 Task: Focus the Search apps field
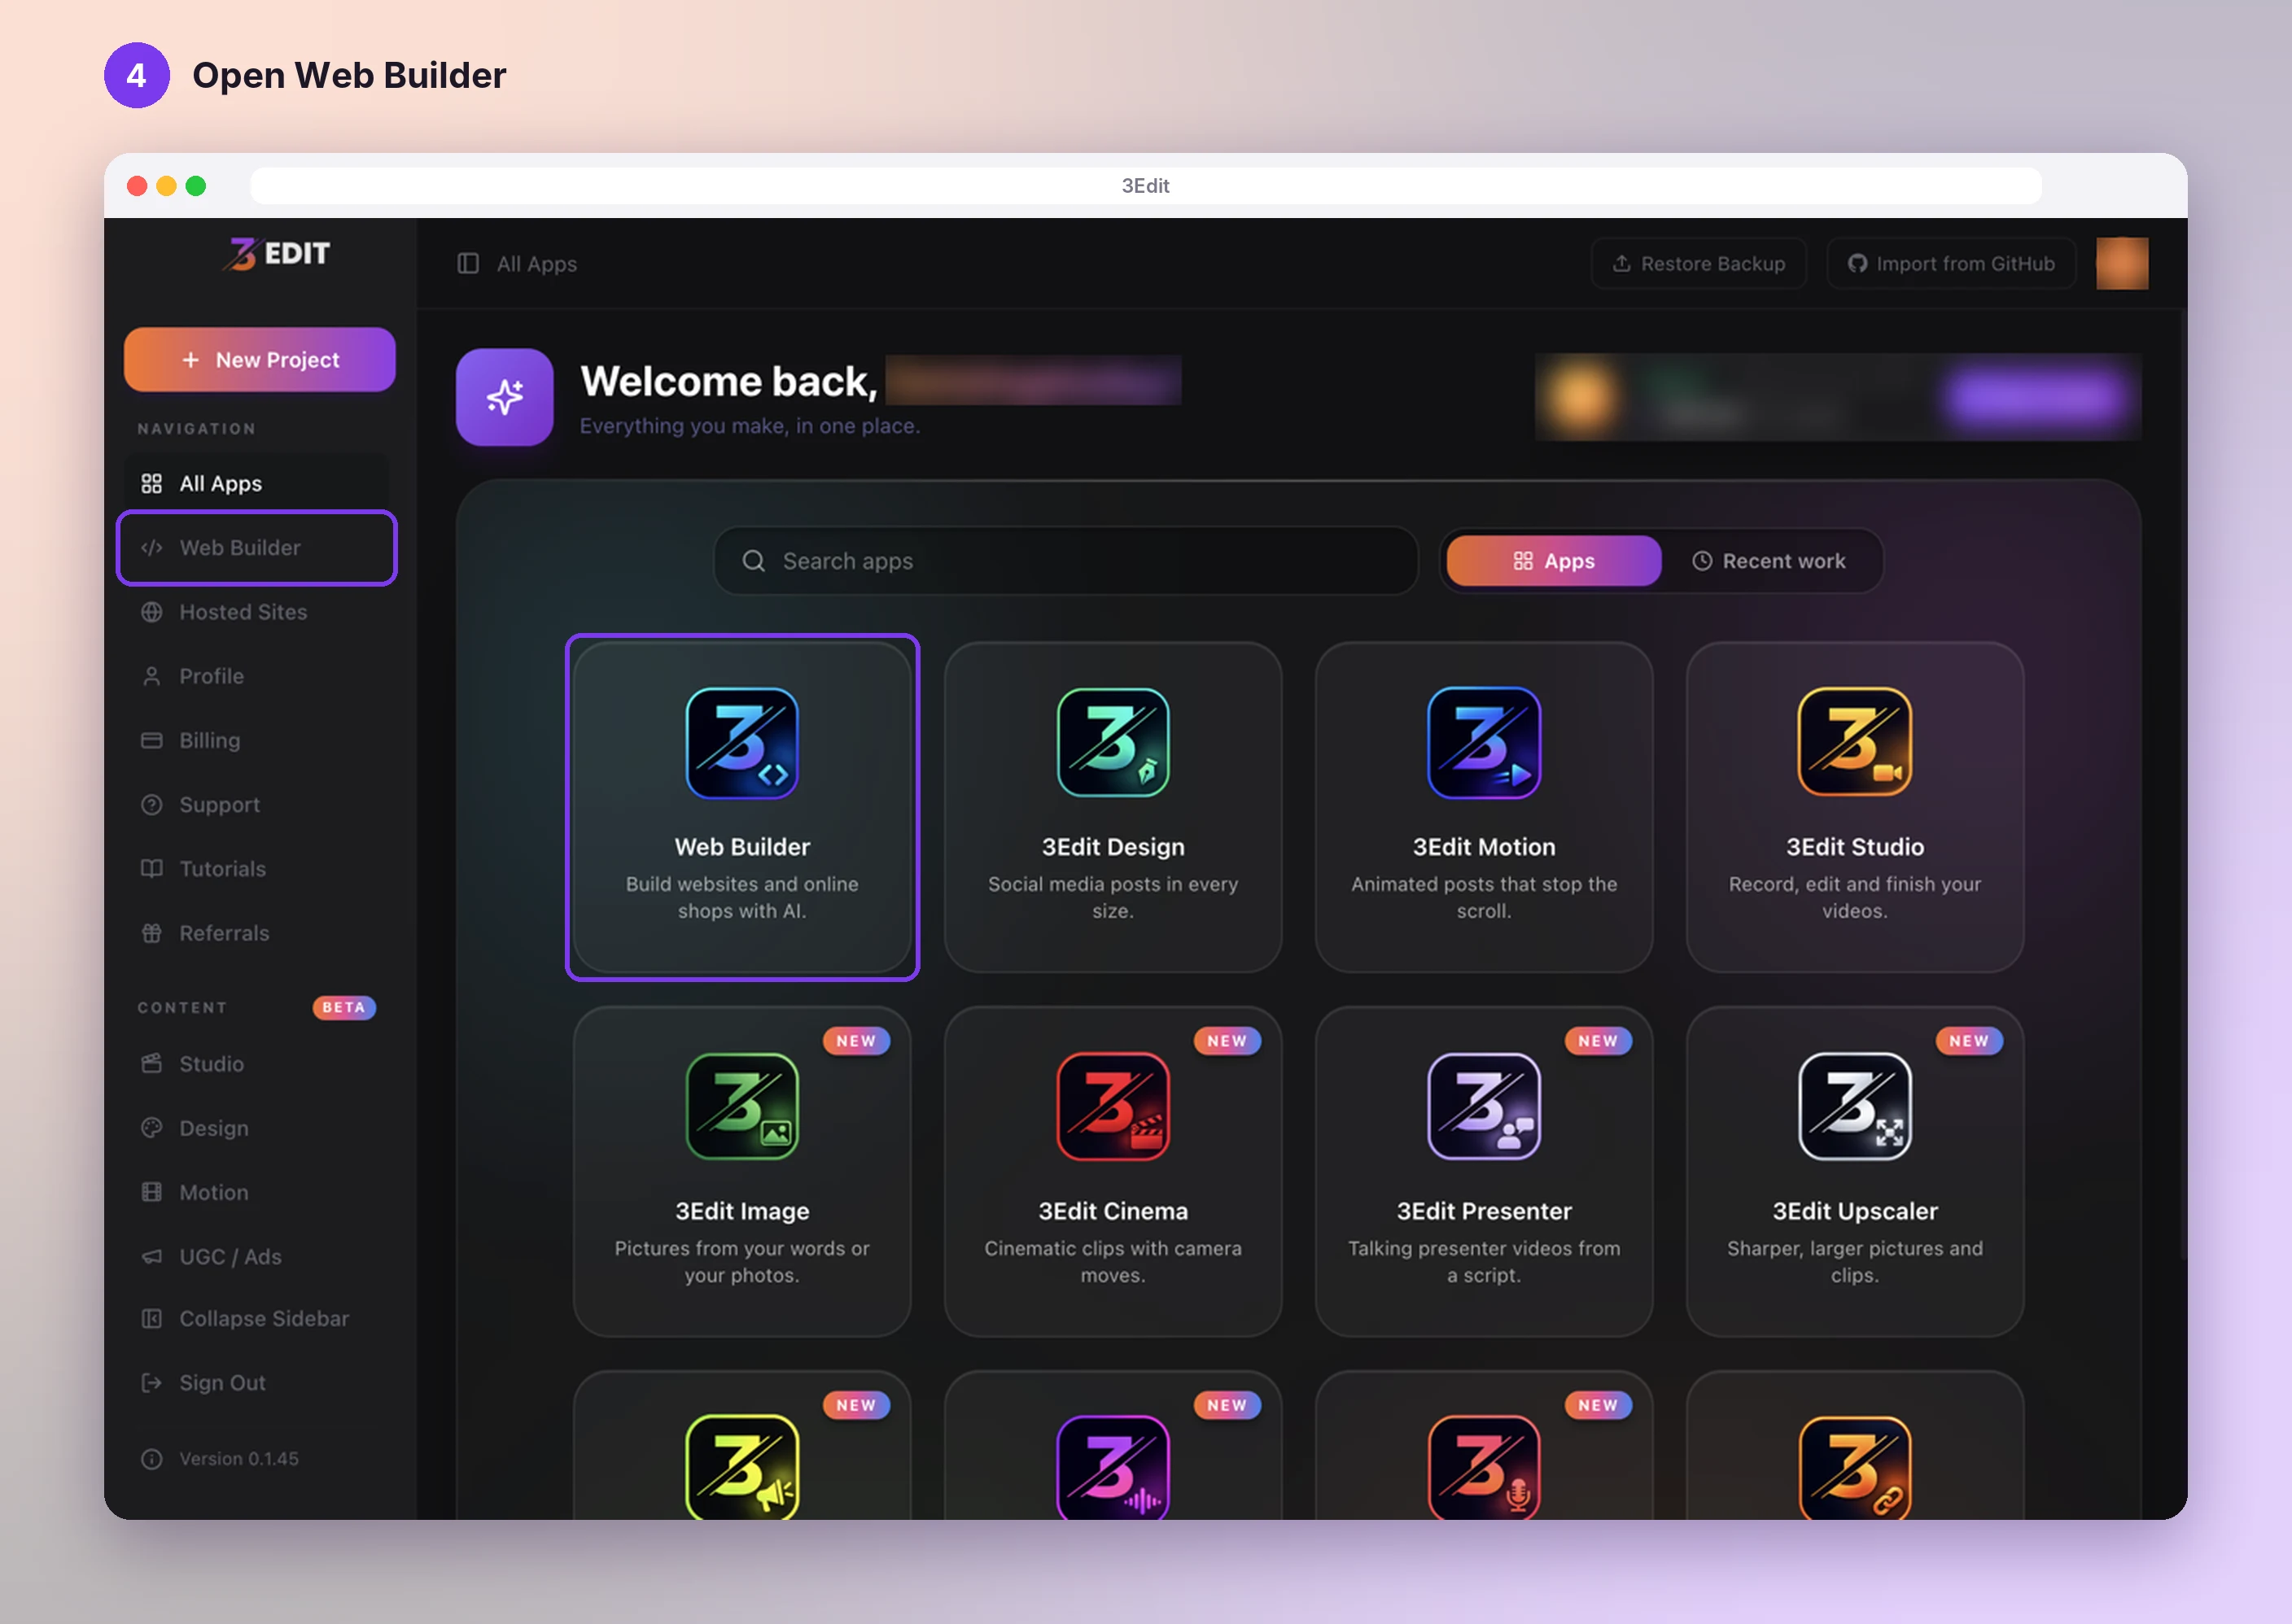pyautogui.click(x=1065, y=561)
